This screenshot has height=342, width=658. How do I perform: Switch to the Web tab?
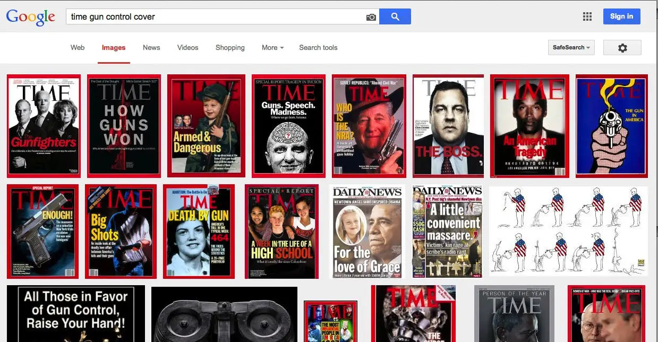pos(78,47)
